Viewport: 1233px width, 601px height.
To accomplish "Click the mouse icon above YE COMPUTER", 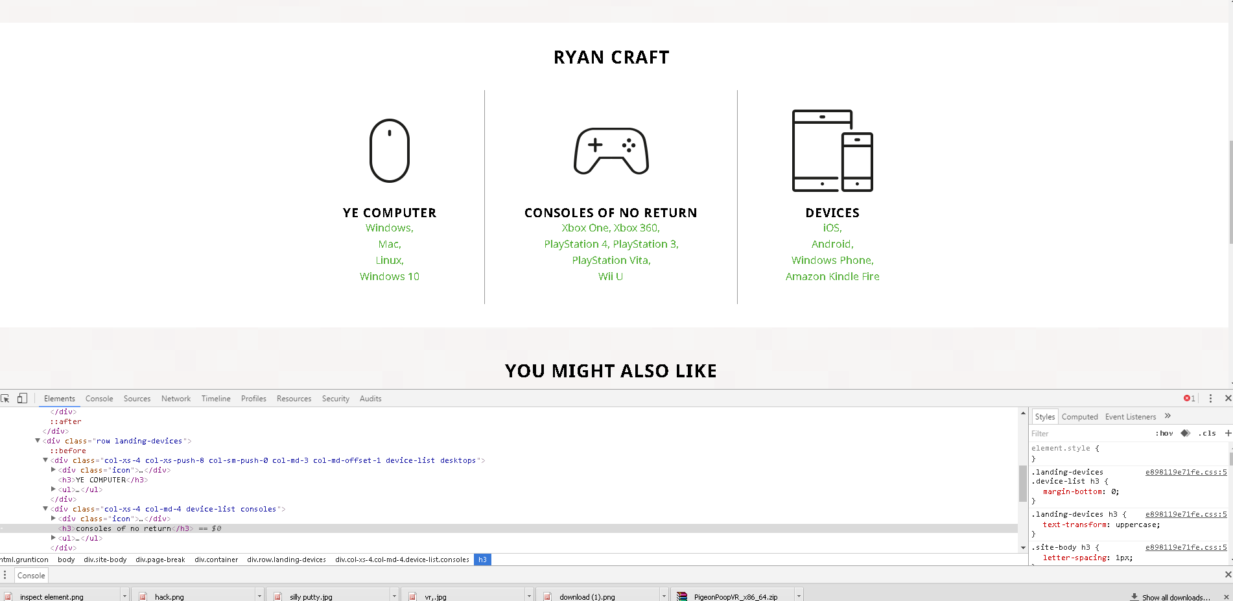I will coord(390,150).
